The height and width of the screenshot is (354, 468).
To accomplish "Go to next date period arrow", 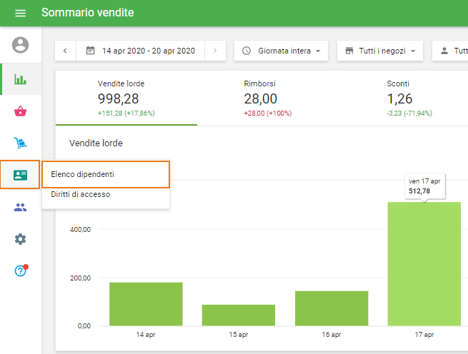I will coord(216,51).
